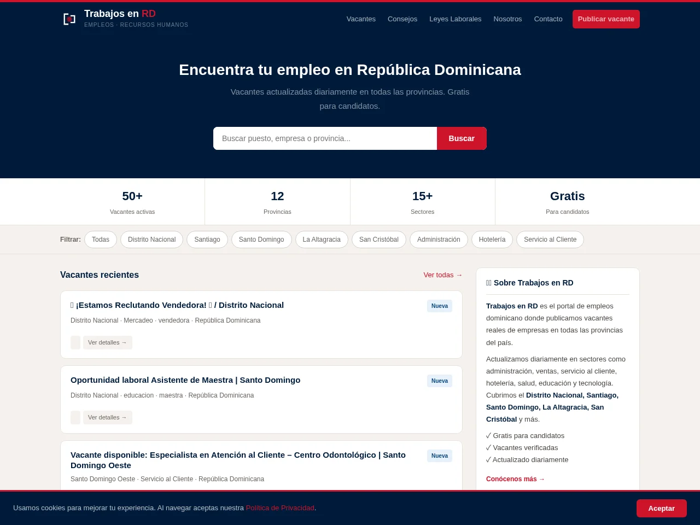Click Nueva badge on Asistente de Maestra card
This screenshot has width=700, height=525.
pos(440,381)
